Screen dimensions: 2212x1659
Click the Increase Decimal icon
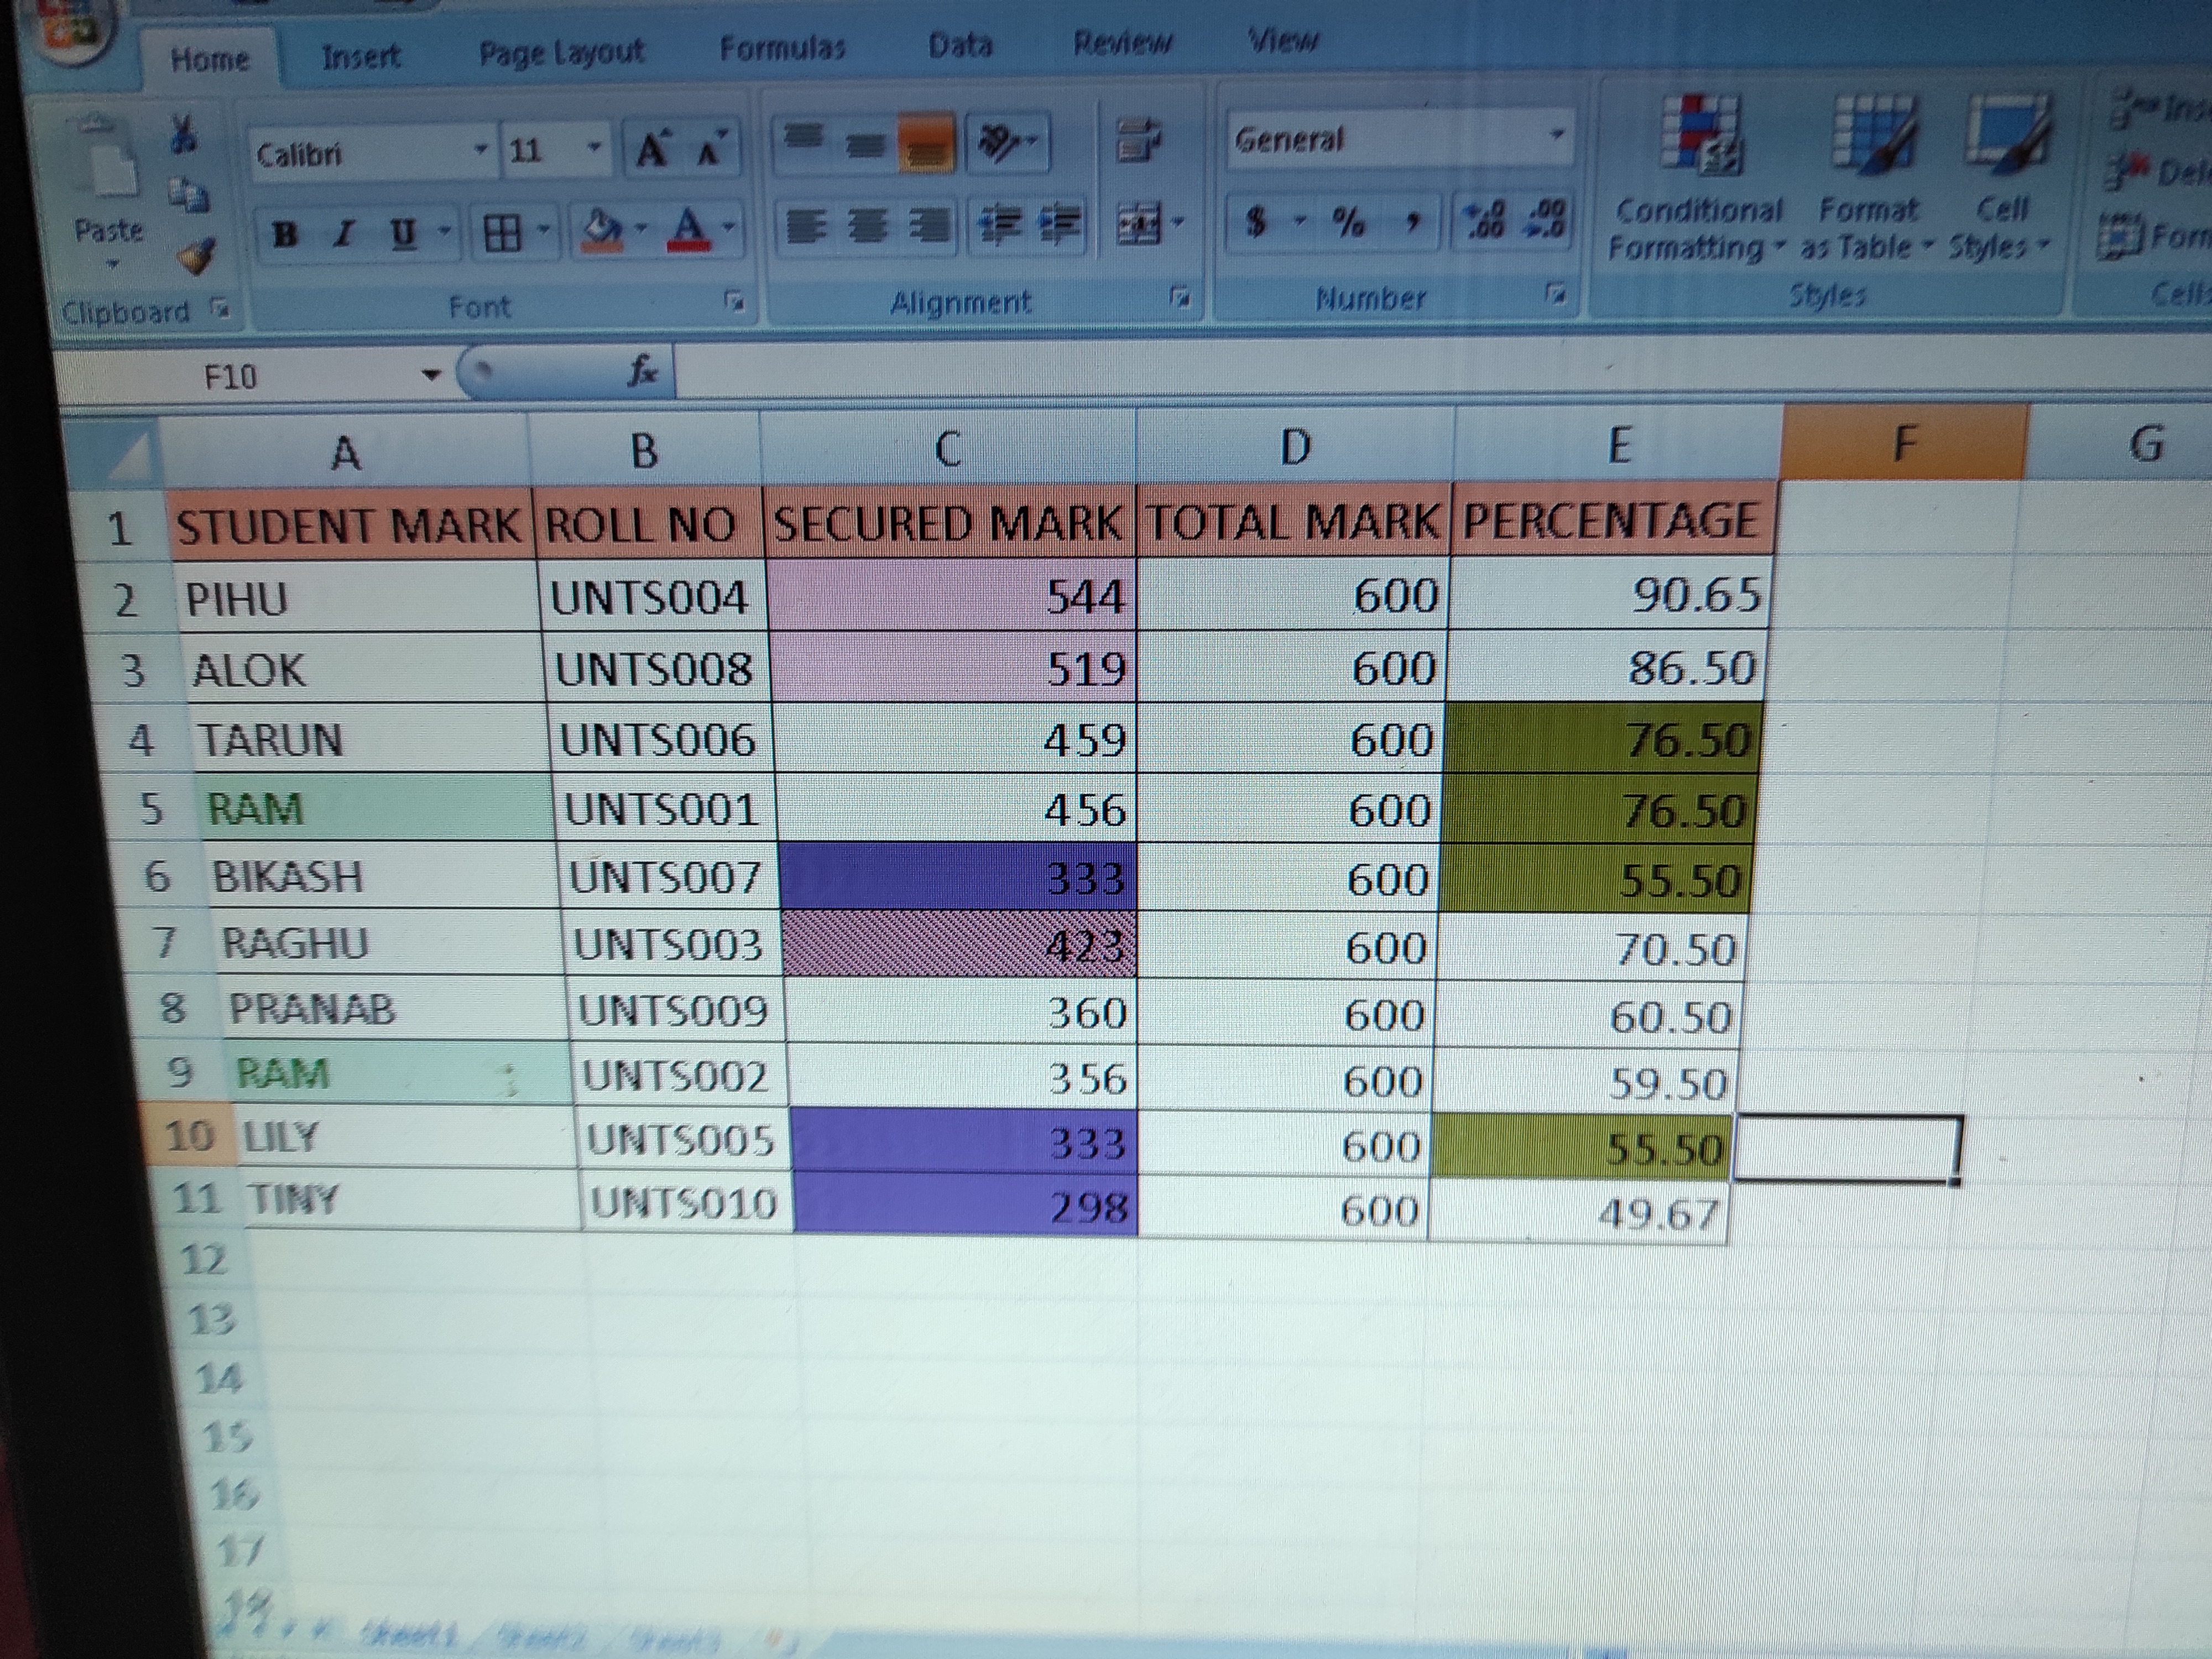pos(1483,219)
